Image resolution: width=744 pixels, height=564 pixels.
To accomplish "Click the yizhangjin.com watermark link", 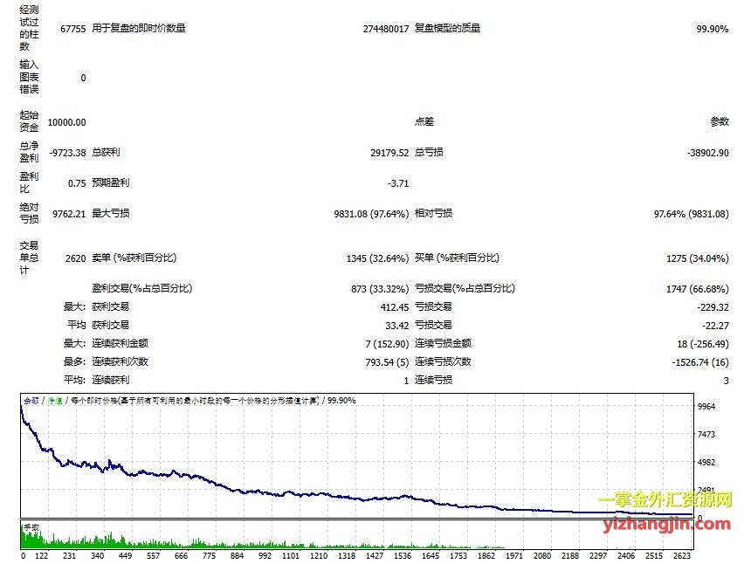I will click(666, 524).
